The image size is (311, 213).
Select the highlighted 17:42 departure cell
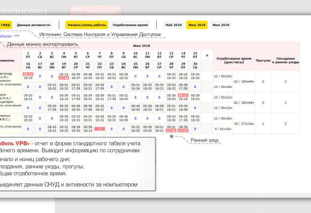pyautogui.click(x=171, y=131)
